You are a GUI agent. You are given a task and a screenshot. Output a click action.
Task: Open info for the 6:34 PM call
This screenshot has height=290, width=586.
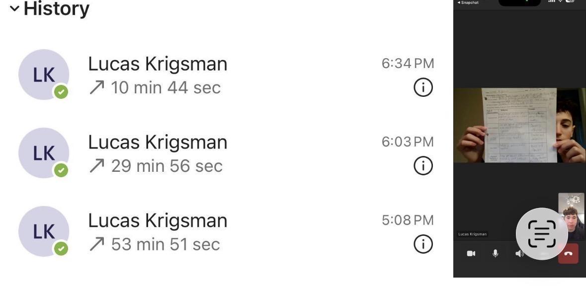[423, 88]
